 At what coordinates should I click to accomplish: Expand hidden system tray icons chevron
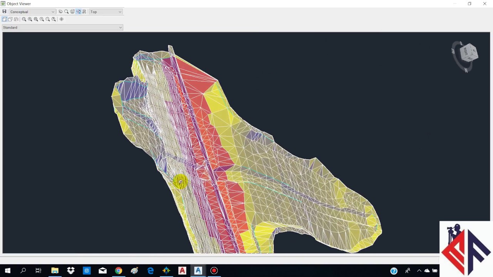coord(419,271)
